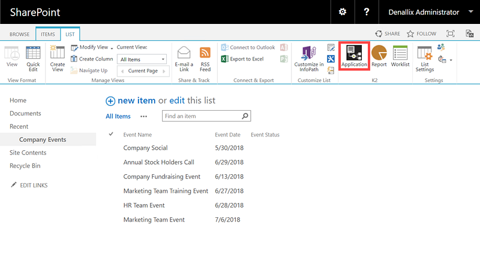
Task: Click the New Quick Step icon
Action: 331,70
